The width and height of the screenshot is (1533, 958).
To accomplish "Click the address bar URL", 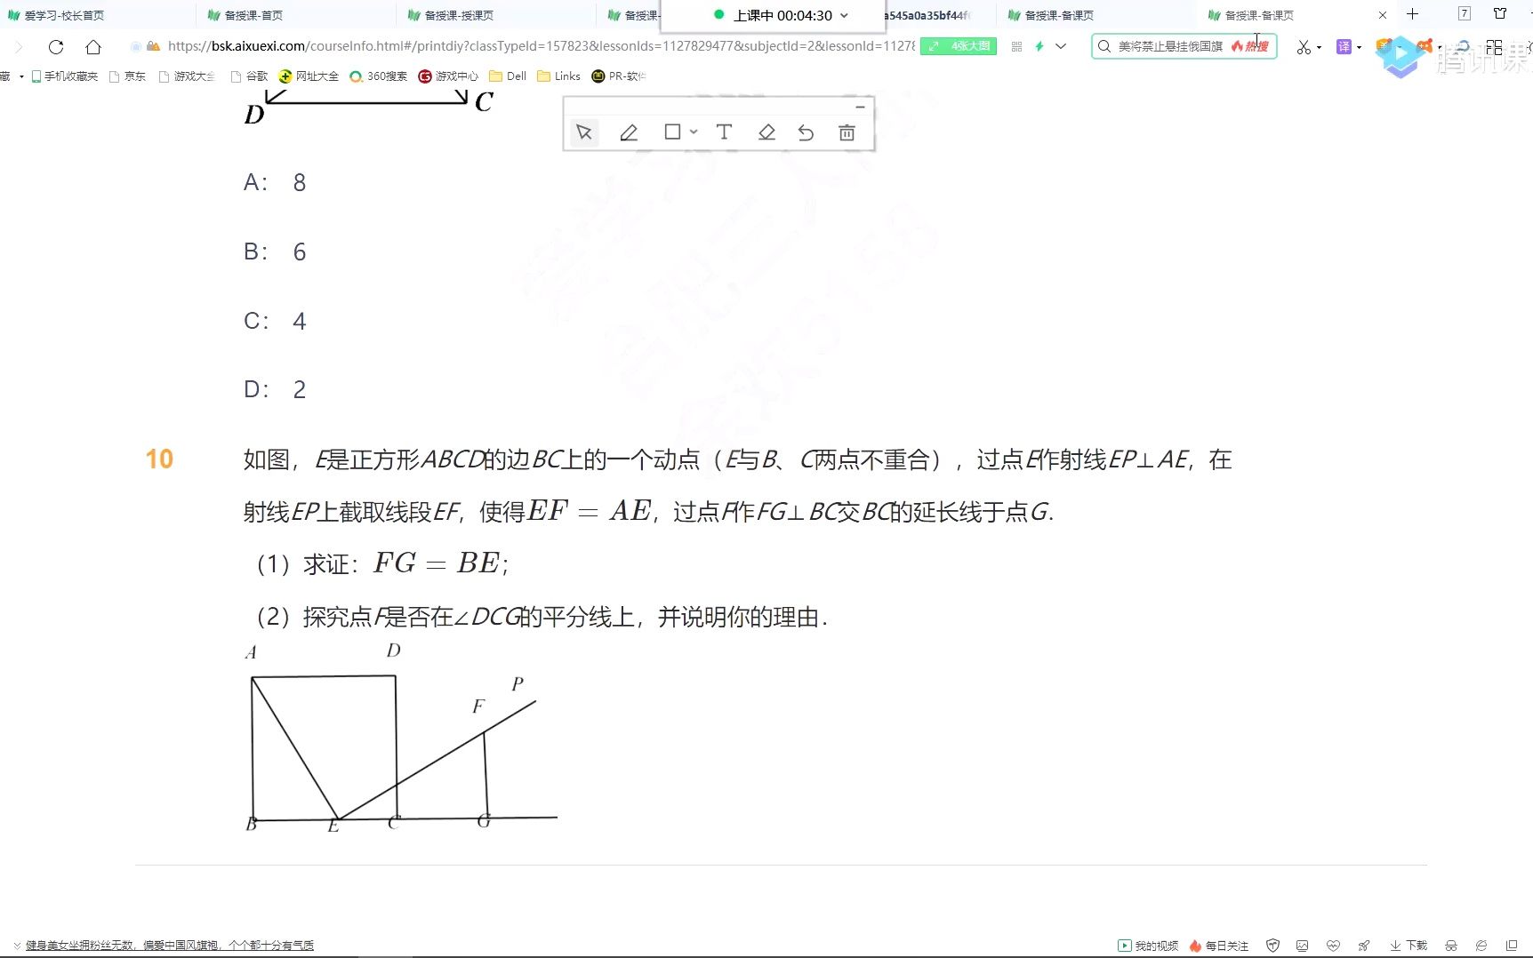I will click(541, 46).
